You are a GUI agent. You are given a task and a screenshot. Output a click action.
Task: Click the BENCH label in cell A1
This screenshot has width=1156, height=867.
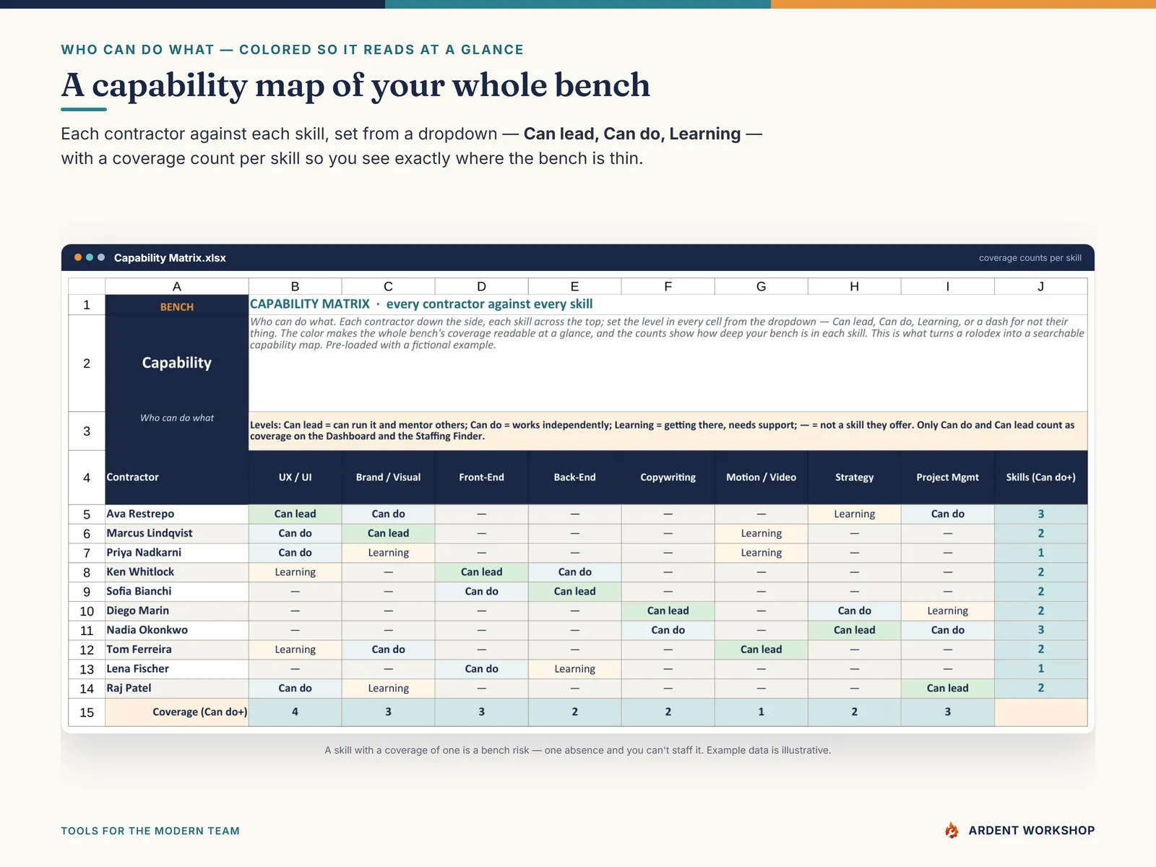177,307
